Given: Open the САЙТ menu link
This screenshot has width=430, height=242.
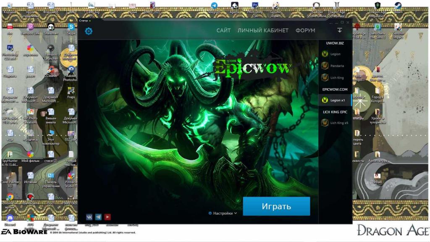Looking at the screenshot, I should (x=223, y=31).
